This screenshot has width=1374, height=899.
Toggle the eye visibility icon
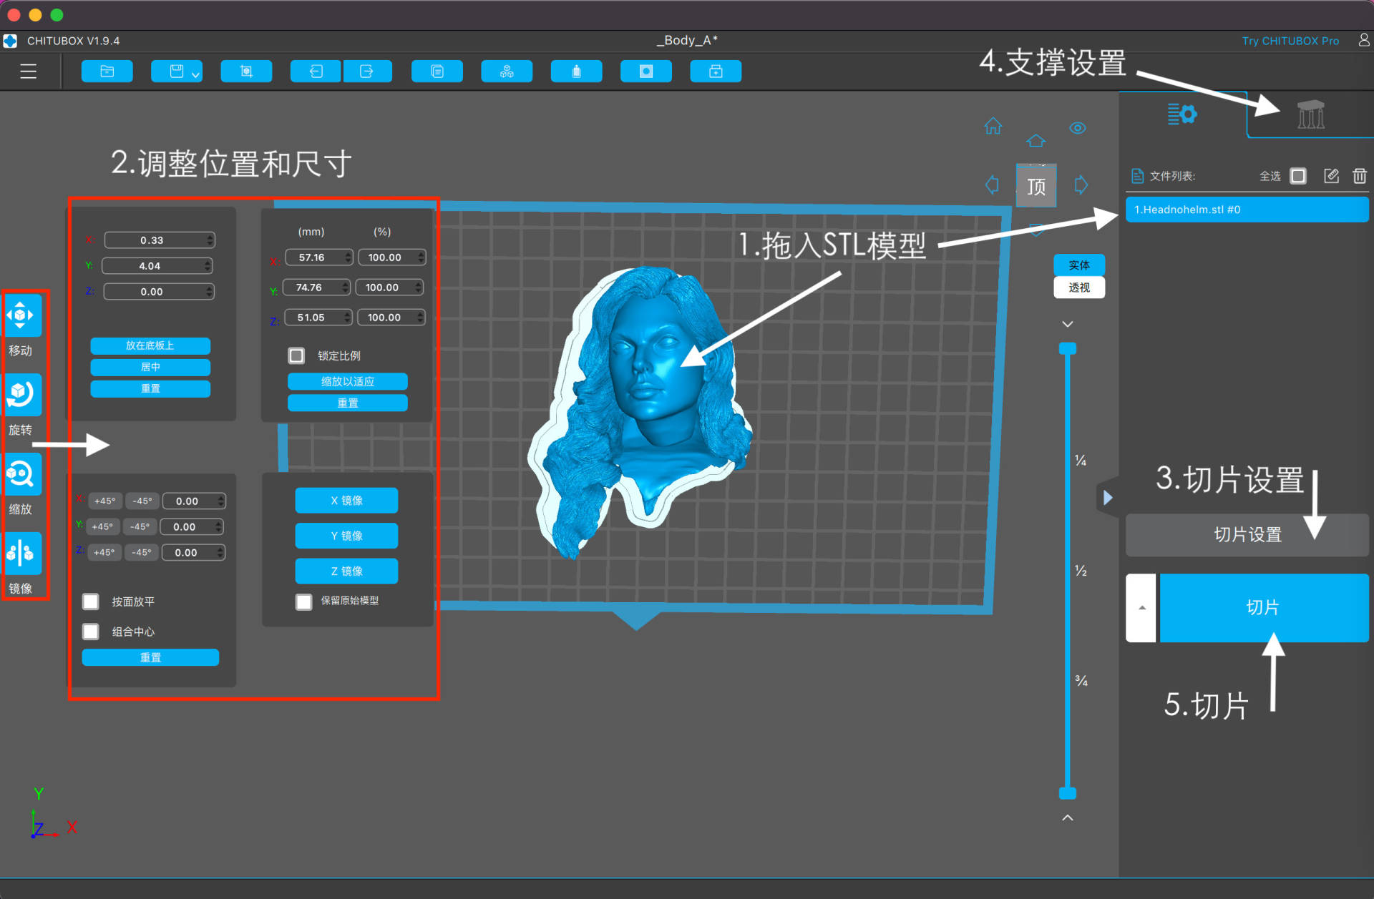1078,128
